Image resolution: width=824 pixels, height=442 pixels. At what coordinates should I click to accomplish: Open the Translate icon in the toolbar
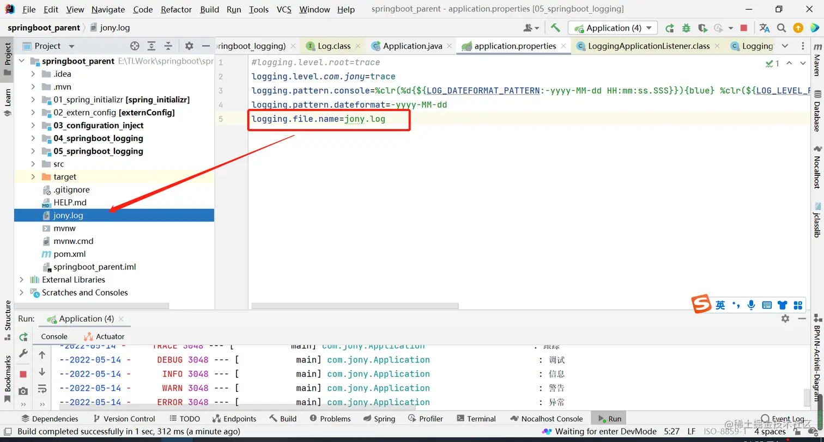[765, 28]
